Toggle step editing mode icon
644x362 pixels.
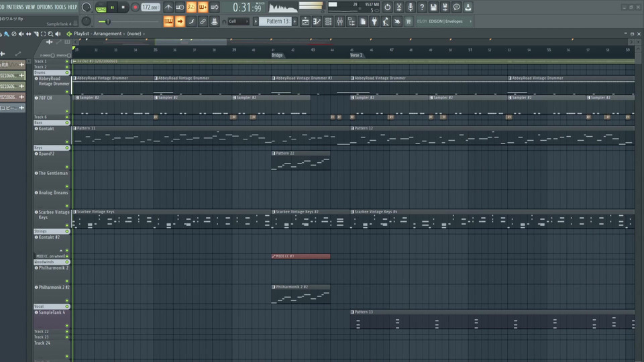[191, 21]
